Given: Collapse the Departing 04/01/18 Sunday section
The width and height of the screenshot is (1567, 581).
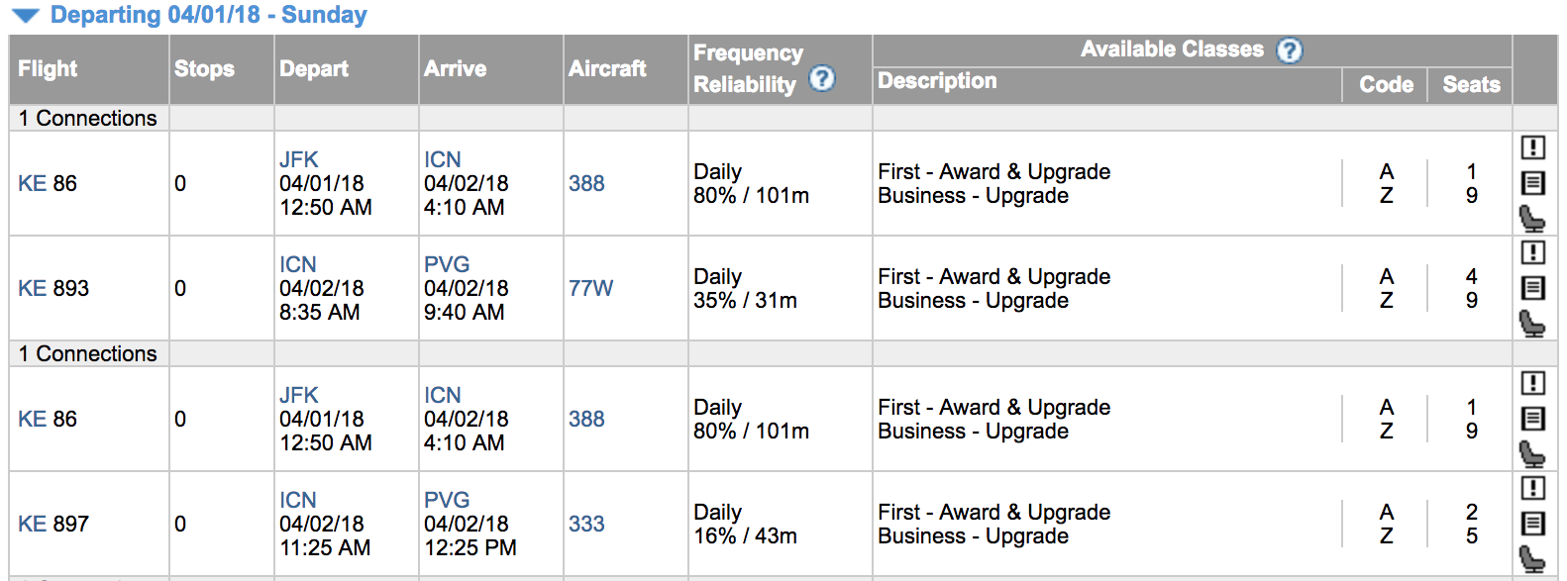Looking at the screenshot, I should pos(25,16).
